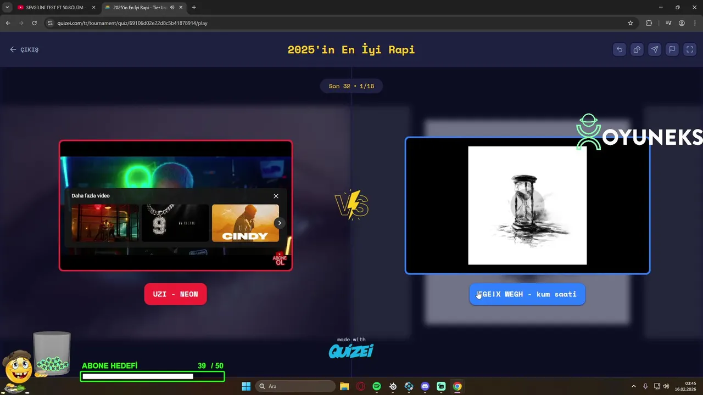This screenshot has width=703, height=395.
Task: Click the ABONE HEDEFİ progress bar
Action: pos(152,376)
